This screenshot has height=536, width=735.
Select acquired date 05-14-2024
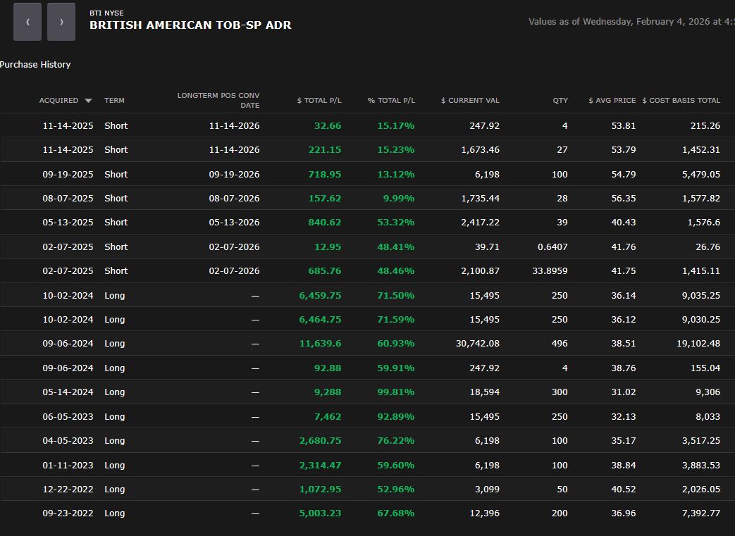click(68, 392)
